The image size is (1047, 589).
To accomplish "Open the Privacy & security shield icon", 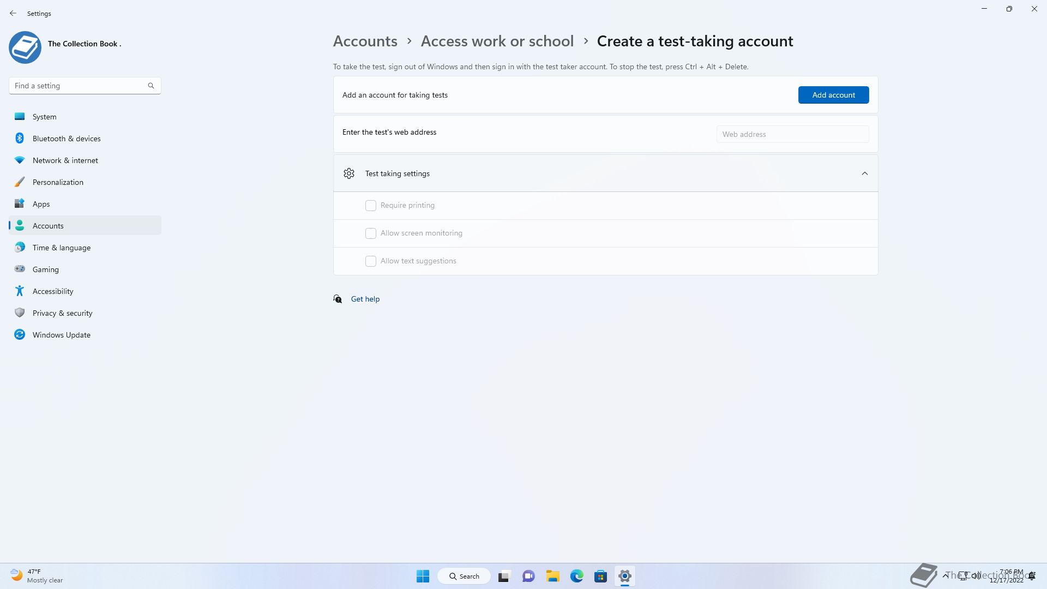I will pyautogui.click(x=20, y=313).
